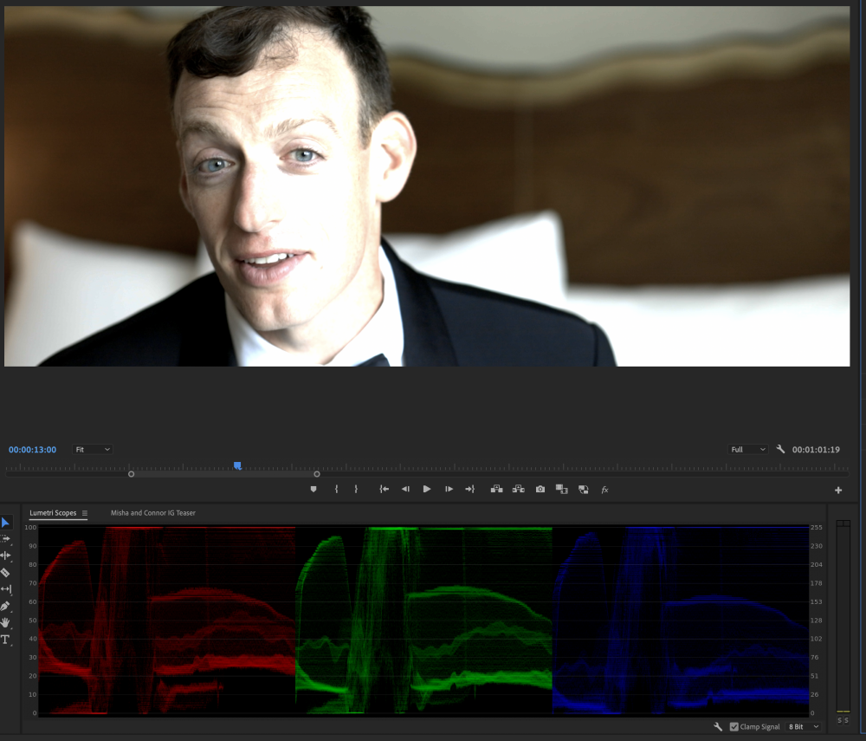The image size is (866, 741).
Task: Choose the Track Select Forward tool
Action: [5, 538]
